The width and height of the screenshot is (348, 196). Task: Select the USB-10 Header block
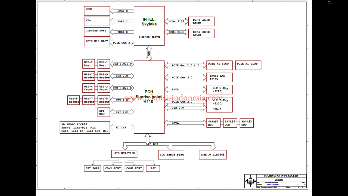coord(89,76)
